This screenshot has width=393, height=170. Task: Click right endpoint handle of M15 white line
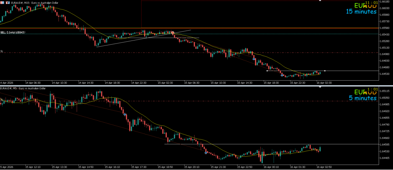pyautogui.click(x=325, y=71)
